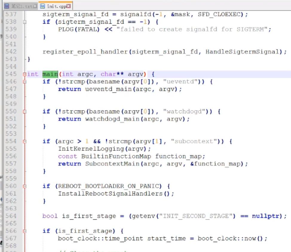Collapse the ueventd if block at line 546

(24, 82)
